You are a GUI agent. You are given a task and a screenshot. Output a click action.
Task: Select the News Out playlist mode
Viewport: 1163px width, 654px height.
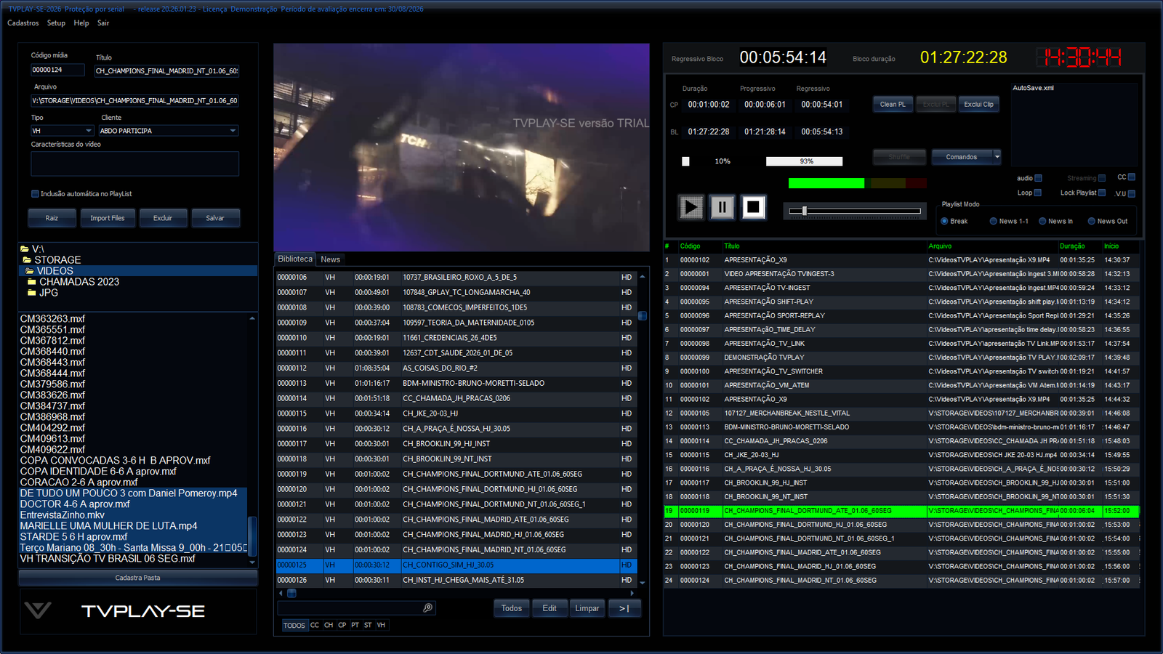coord(1091,222)
